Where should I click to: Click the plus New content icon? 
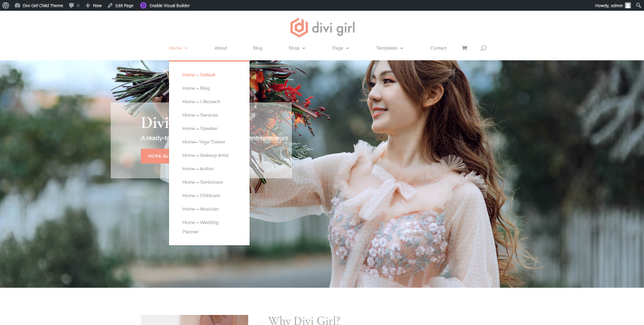pyautogui.click(x=87, y=5)
